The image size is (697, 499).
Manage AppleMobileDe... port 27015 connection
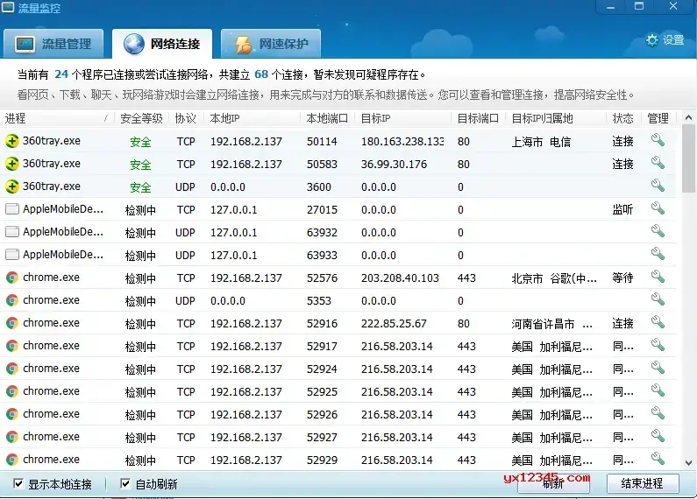click(658, 208)
